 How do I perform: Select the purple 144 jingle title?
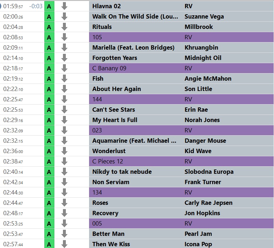(97, 99)
